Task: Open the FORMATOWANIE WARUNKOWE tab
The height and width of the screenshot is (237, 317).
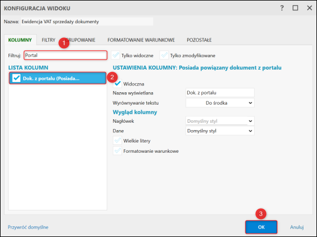Action: click(x=141, y=40)
